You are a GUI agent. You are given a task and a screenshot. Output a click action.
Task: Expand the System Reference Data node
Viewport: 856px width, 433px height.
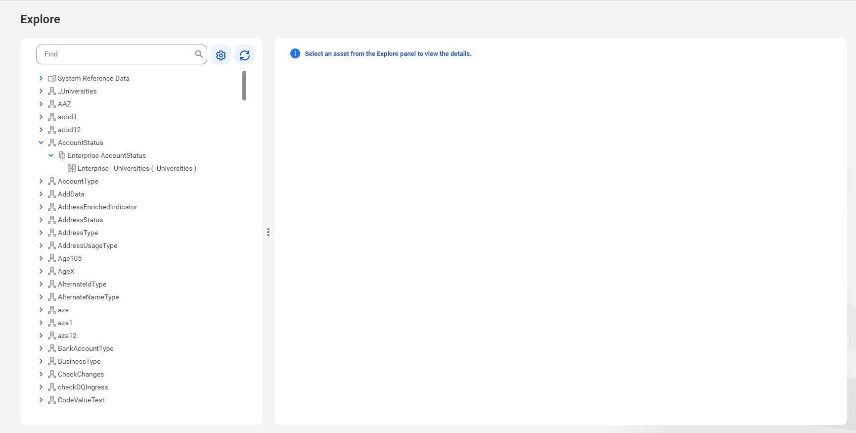pyautogui.click(x=41, y=78)
